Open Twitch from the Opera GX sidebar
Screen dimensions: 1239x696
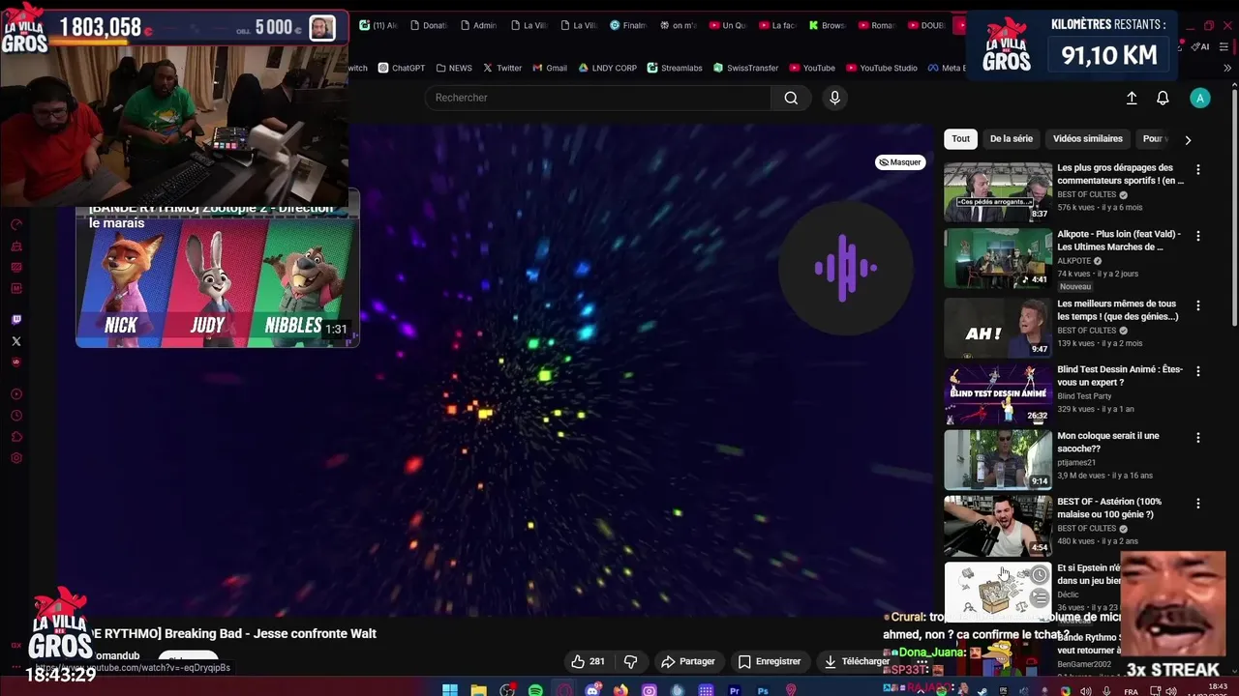(x=15, y=320)
